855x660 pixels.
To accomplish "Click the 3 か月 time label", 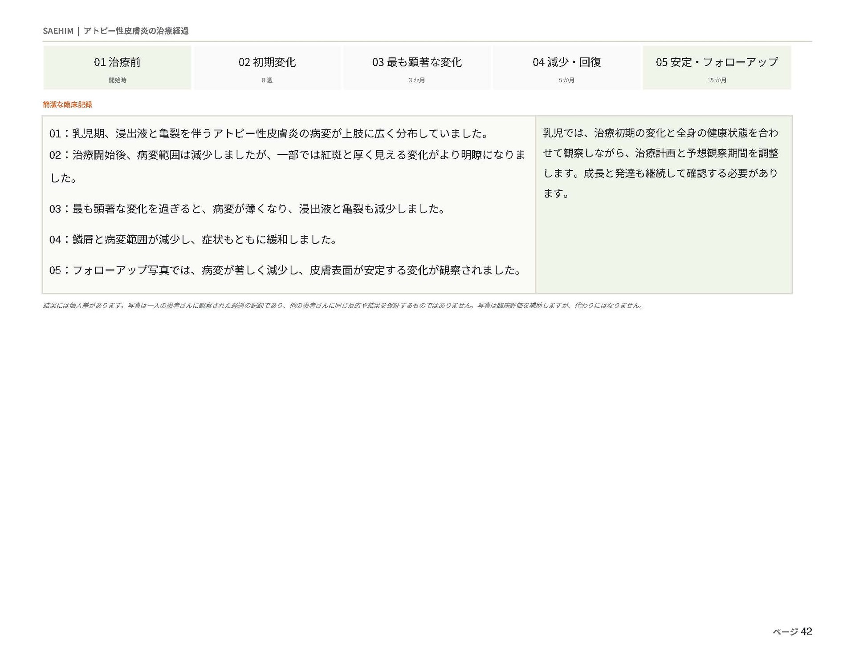I will (x=417, y=80).
